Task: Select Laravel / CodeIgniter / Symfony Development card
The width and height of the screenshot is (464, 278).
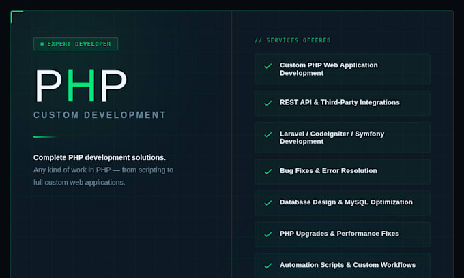Action: tap(343, 138)
